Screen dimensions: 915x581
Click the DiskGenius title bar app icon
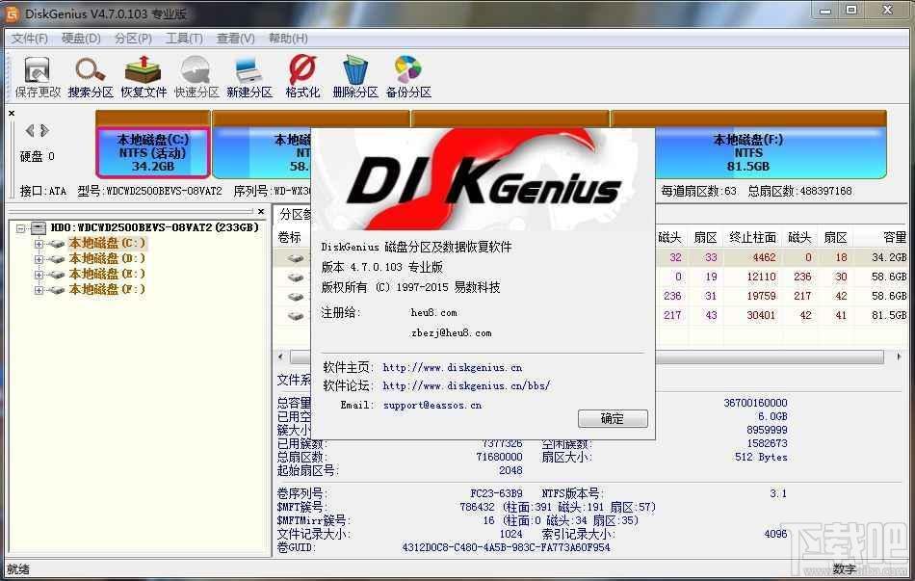point(12,13)
